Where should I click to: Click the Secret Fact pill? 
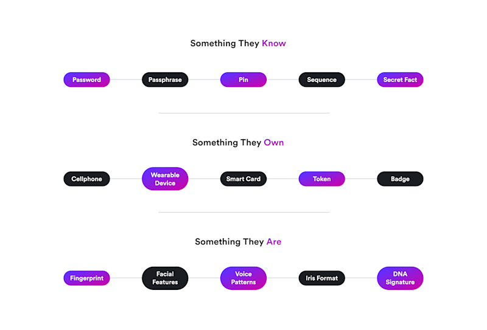coord(400,80)
